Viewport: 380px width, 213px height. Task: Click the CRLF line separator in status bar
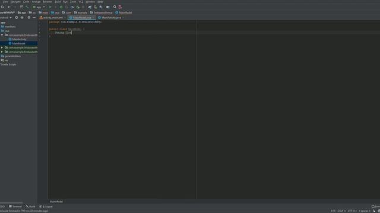pyautogui.click(x=341, y=211)
